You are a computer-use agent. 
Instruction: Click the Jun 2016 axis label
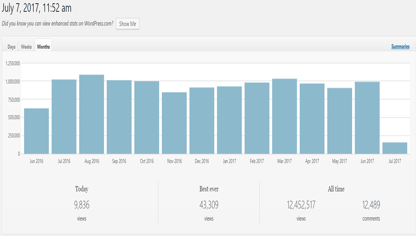(x=36, y=161)
